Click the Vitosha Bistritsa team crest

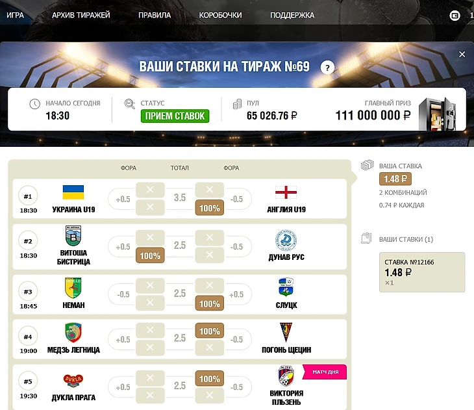pyautogui.click(x=73, y=236)
